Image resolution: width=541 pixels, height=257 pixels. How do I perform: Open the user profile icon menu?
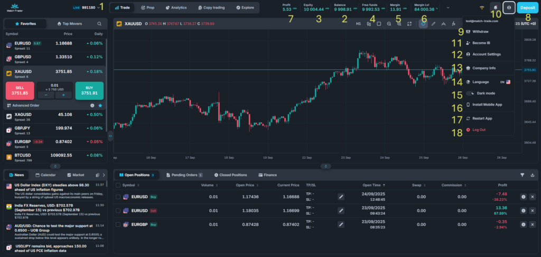click(509, 8)
